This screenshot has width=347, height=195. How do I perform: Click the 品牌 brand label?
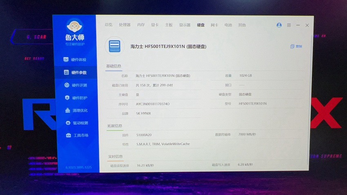125,113
